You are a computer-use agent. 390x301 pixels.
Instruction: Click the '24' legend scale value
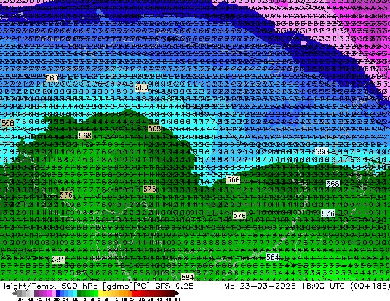tap(133, 299)
